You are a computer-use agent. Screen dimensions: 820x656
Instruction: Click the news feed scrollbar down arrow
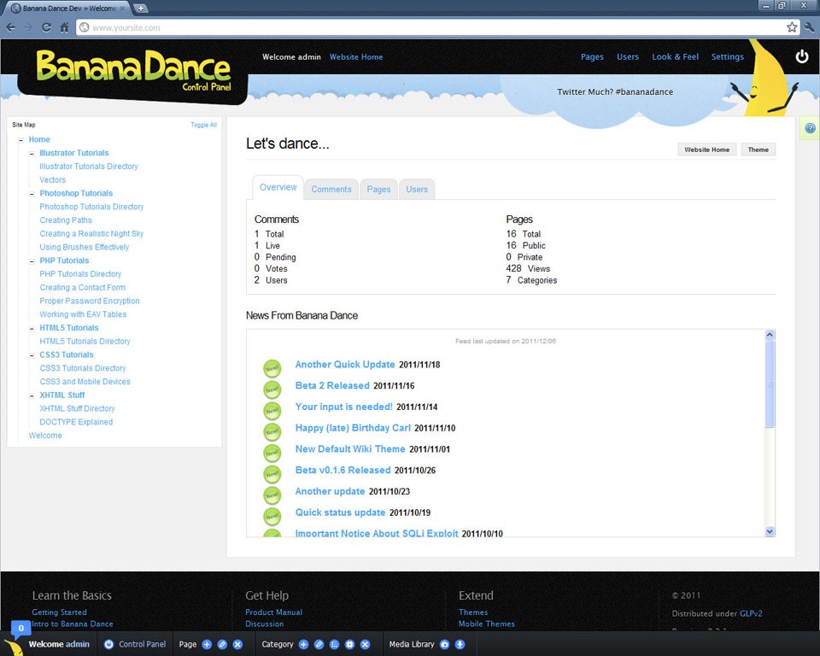(768, 530)
